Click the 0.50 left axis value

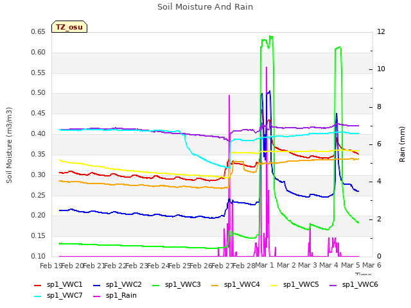39,93
